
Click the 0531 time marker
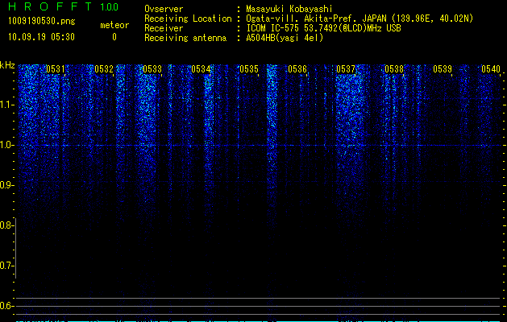[x=56, y=69]
